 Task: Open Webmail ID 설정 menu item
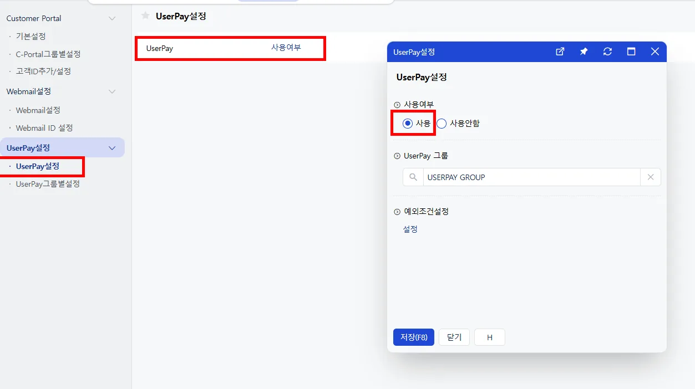(x=44, y=128)
